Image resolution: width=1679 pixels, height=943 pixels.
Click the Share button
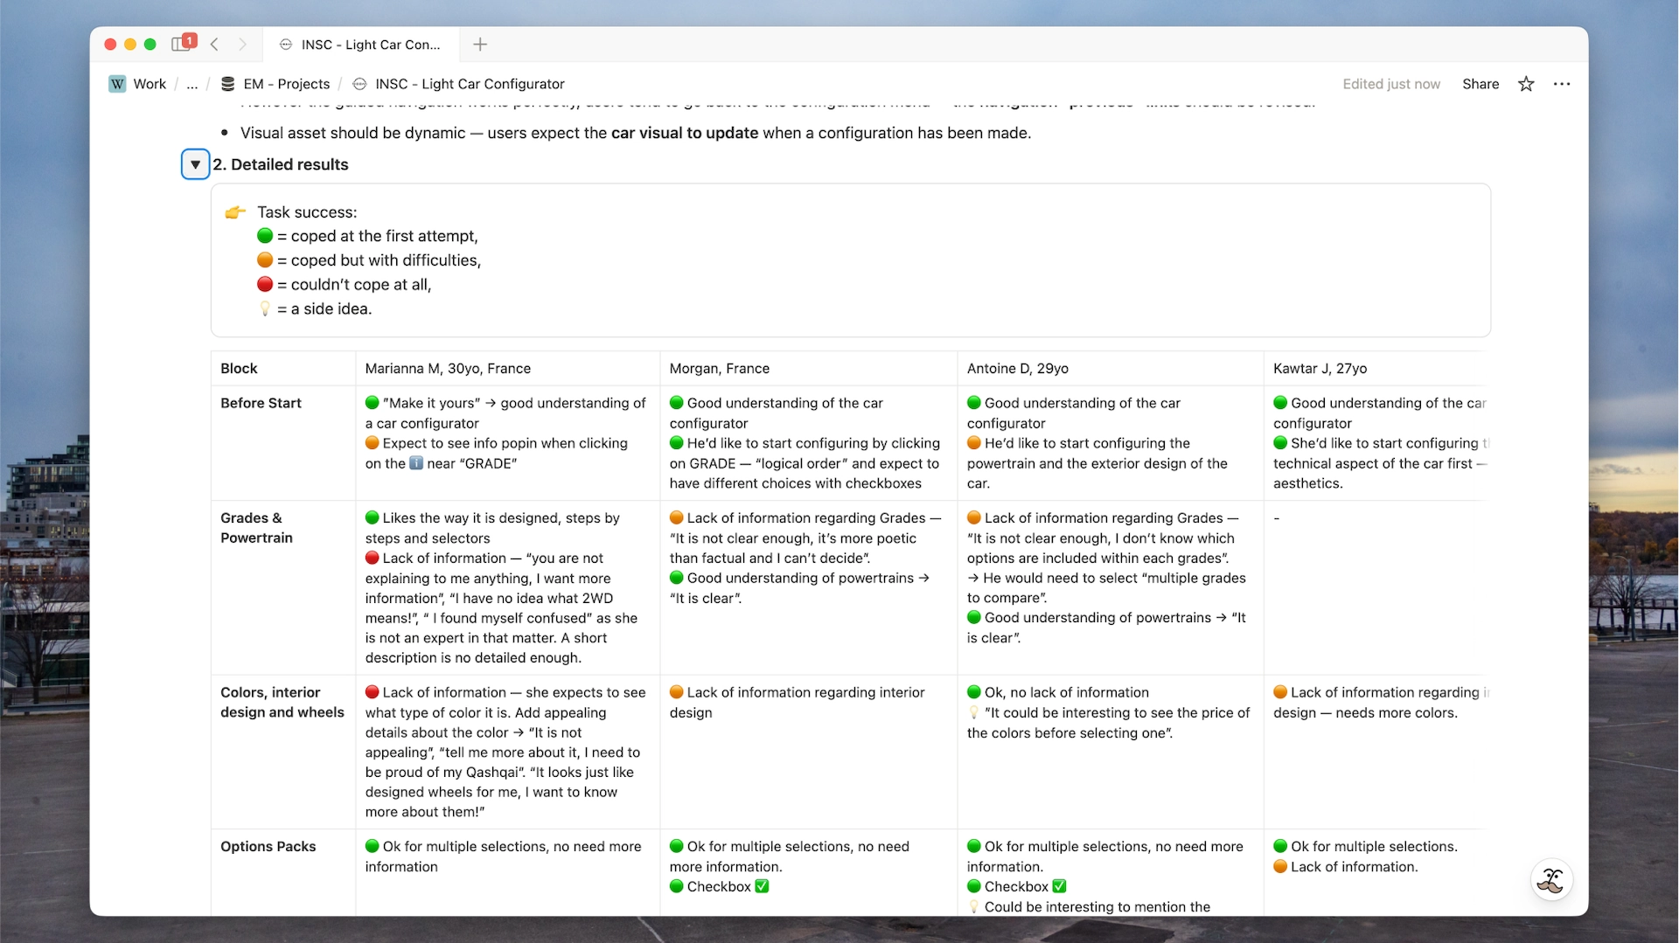point(1480,84)
